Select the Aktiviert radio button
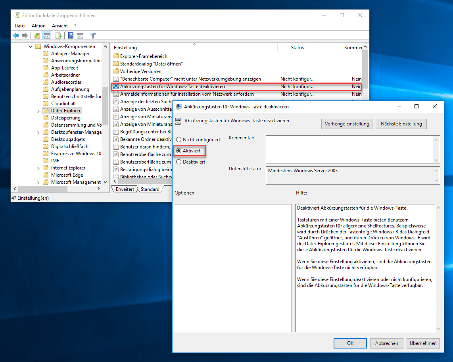Viewport: 453px width, 362px height. [179, 151]
